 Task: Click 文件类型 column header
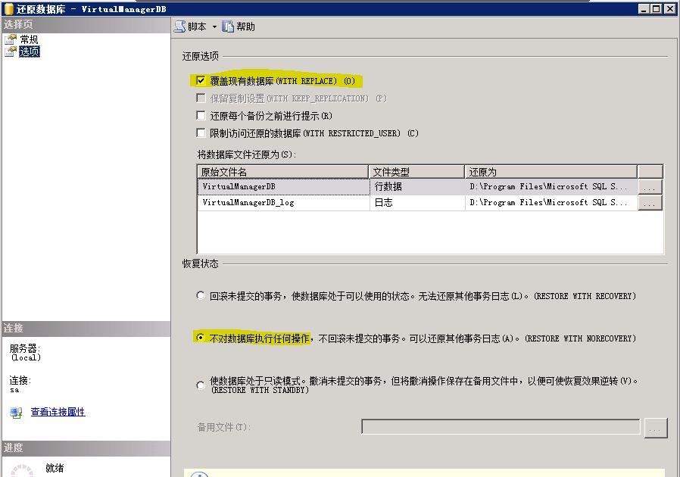coord(416,172)
